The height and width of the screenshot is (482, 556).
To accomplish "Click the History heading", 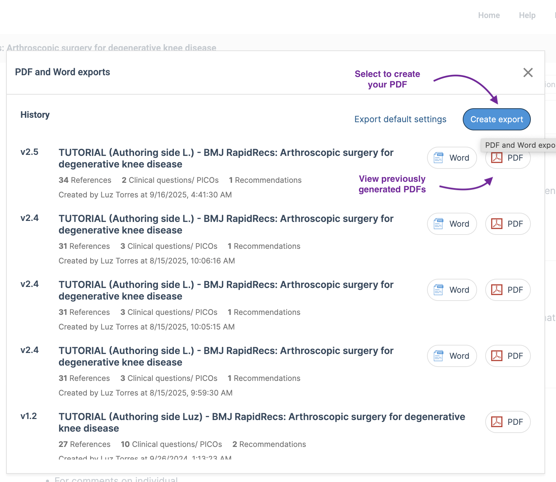I will [35, 115].
